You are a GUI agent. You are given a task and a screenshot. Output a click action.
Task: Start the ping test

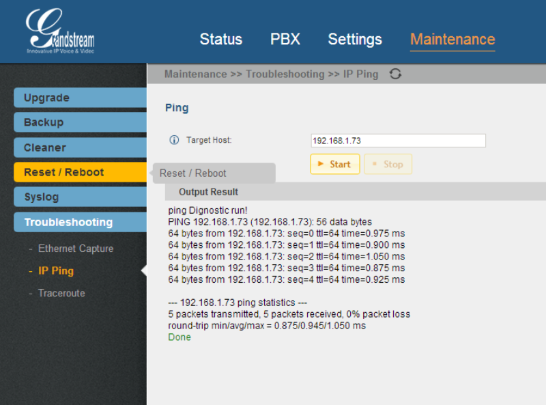coord(334,164)
